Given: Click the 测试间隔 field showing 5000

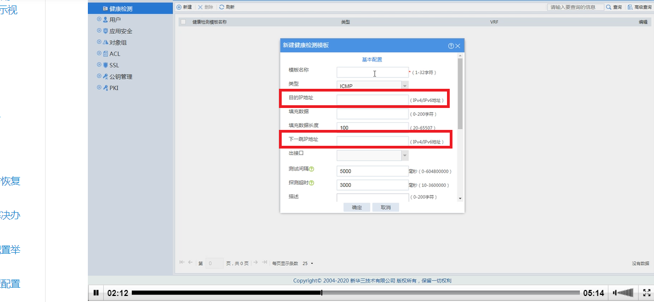Looking at the screenshot, I should 373,171.
